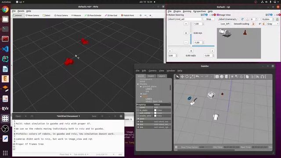
Task: Add a directional light in Gazebo toolbar
Action: pos(241,77)
